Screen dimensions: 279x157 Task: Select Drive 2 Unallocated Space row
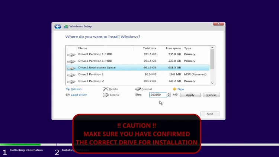pos(138,68)
